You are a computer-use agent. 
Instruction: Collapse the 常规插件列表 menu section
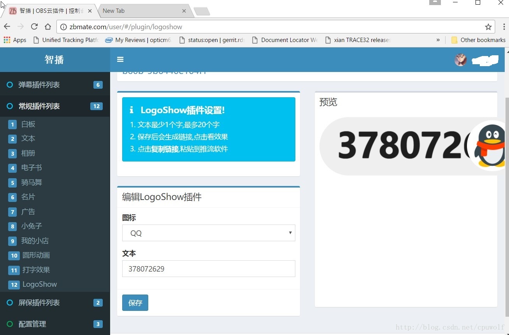[55, 106]
